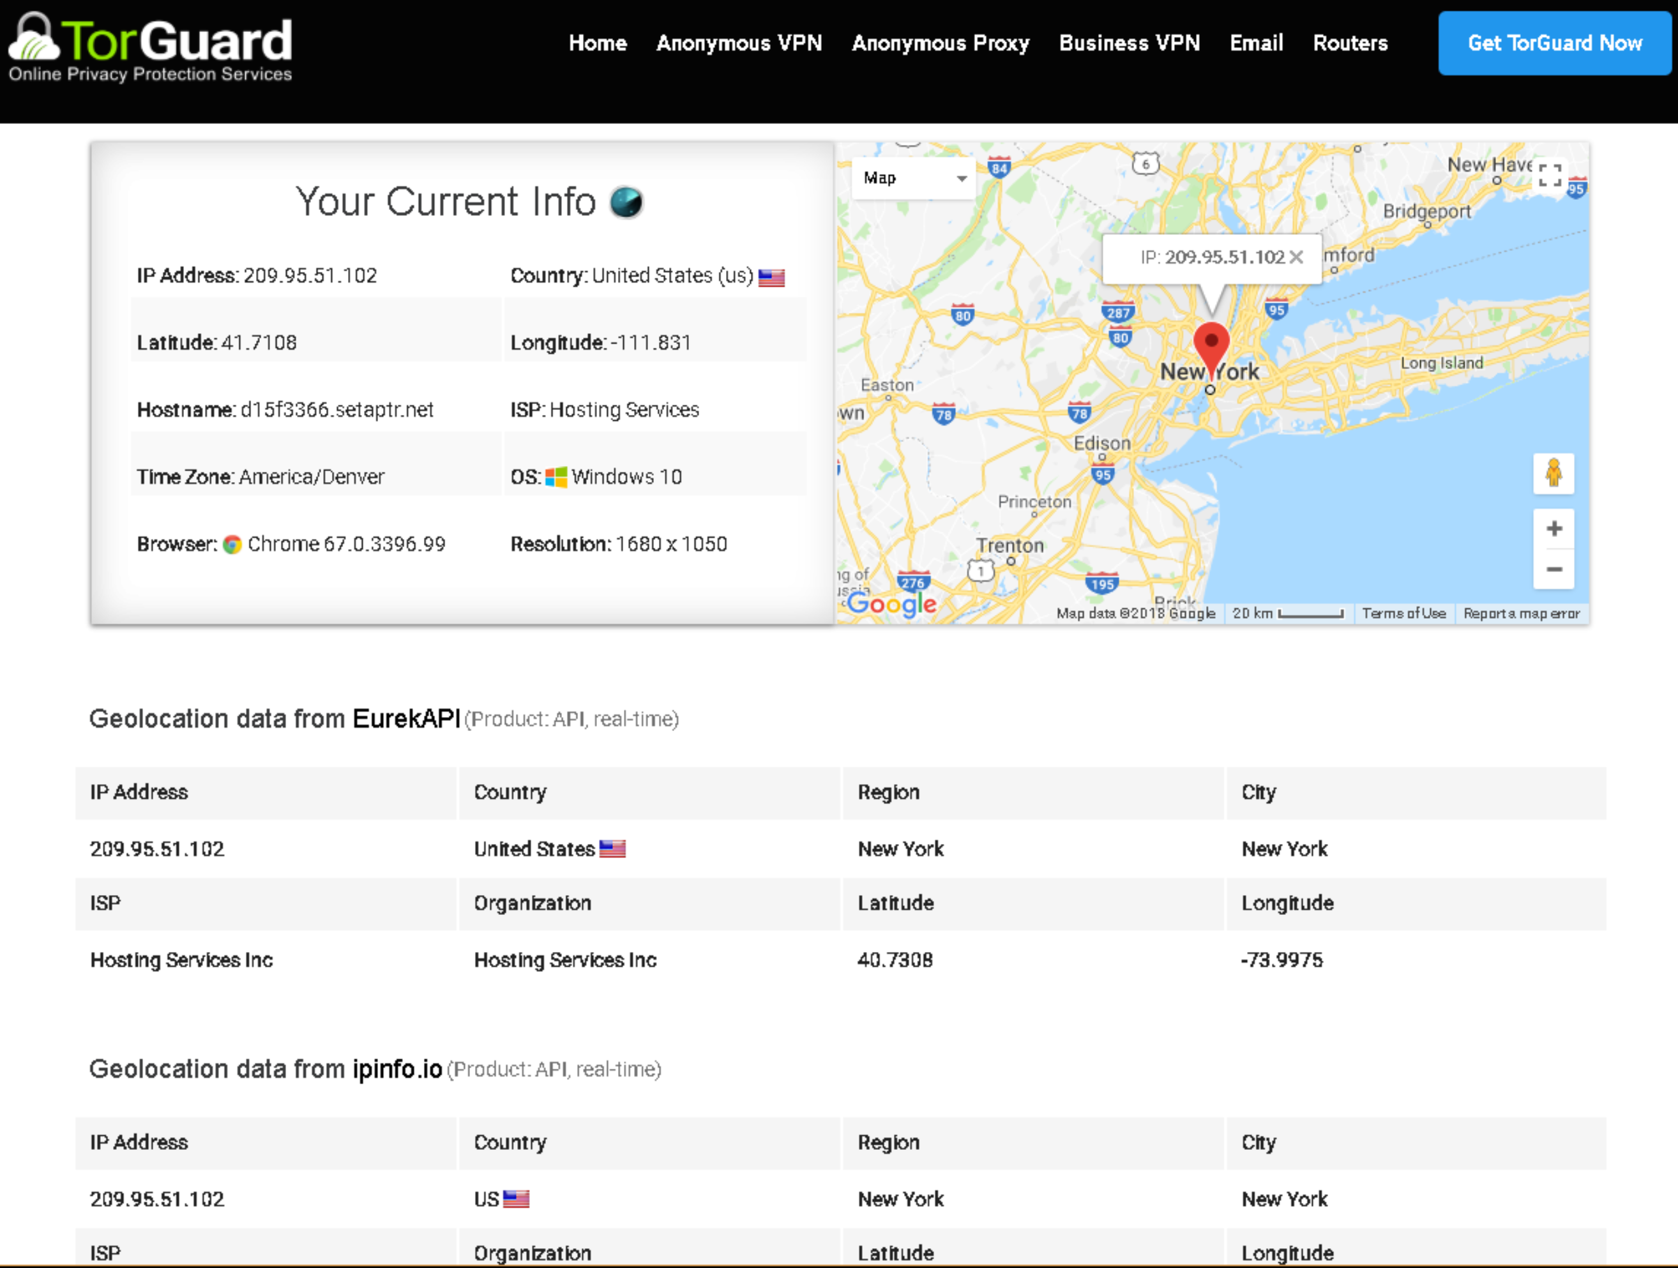This screenshot has width=1678, height=1268.
Task: Open the Map type dropdown
Action: click(x=913, y=178)
